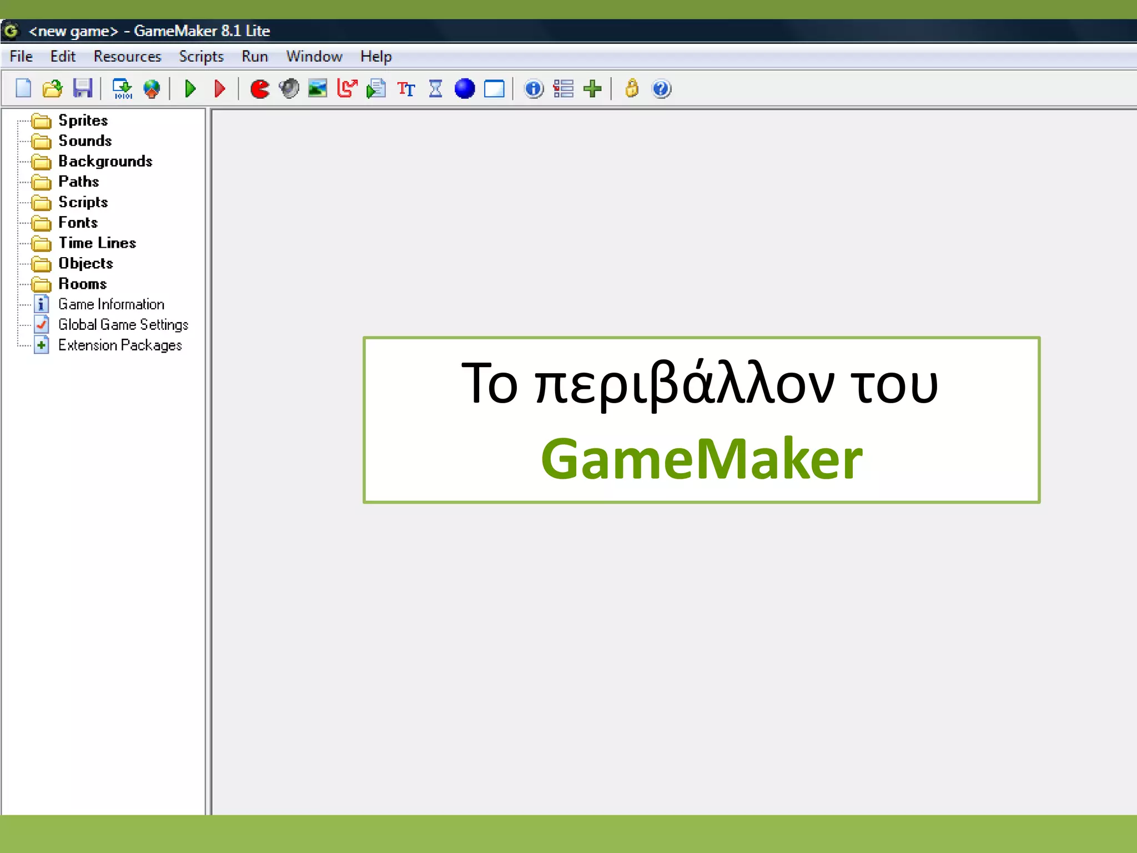
Task: Open the File menu
Action: click(21, 57)
